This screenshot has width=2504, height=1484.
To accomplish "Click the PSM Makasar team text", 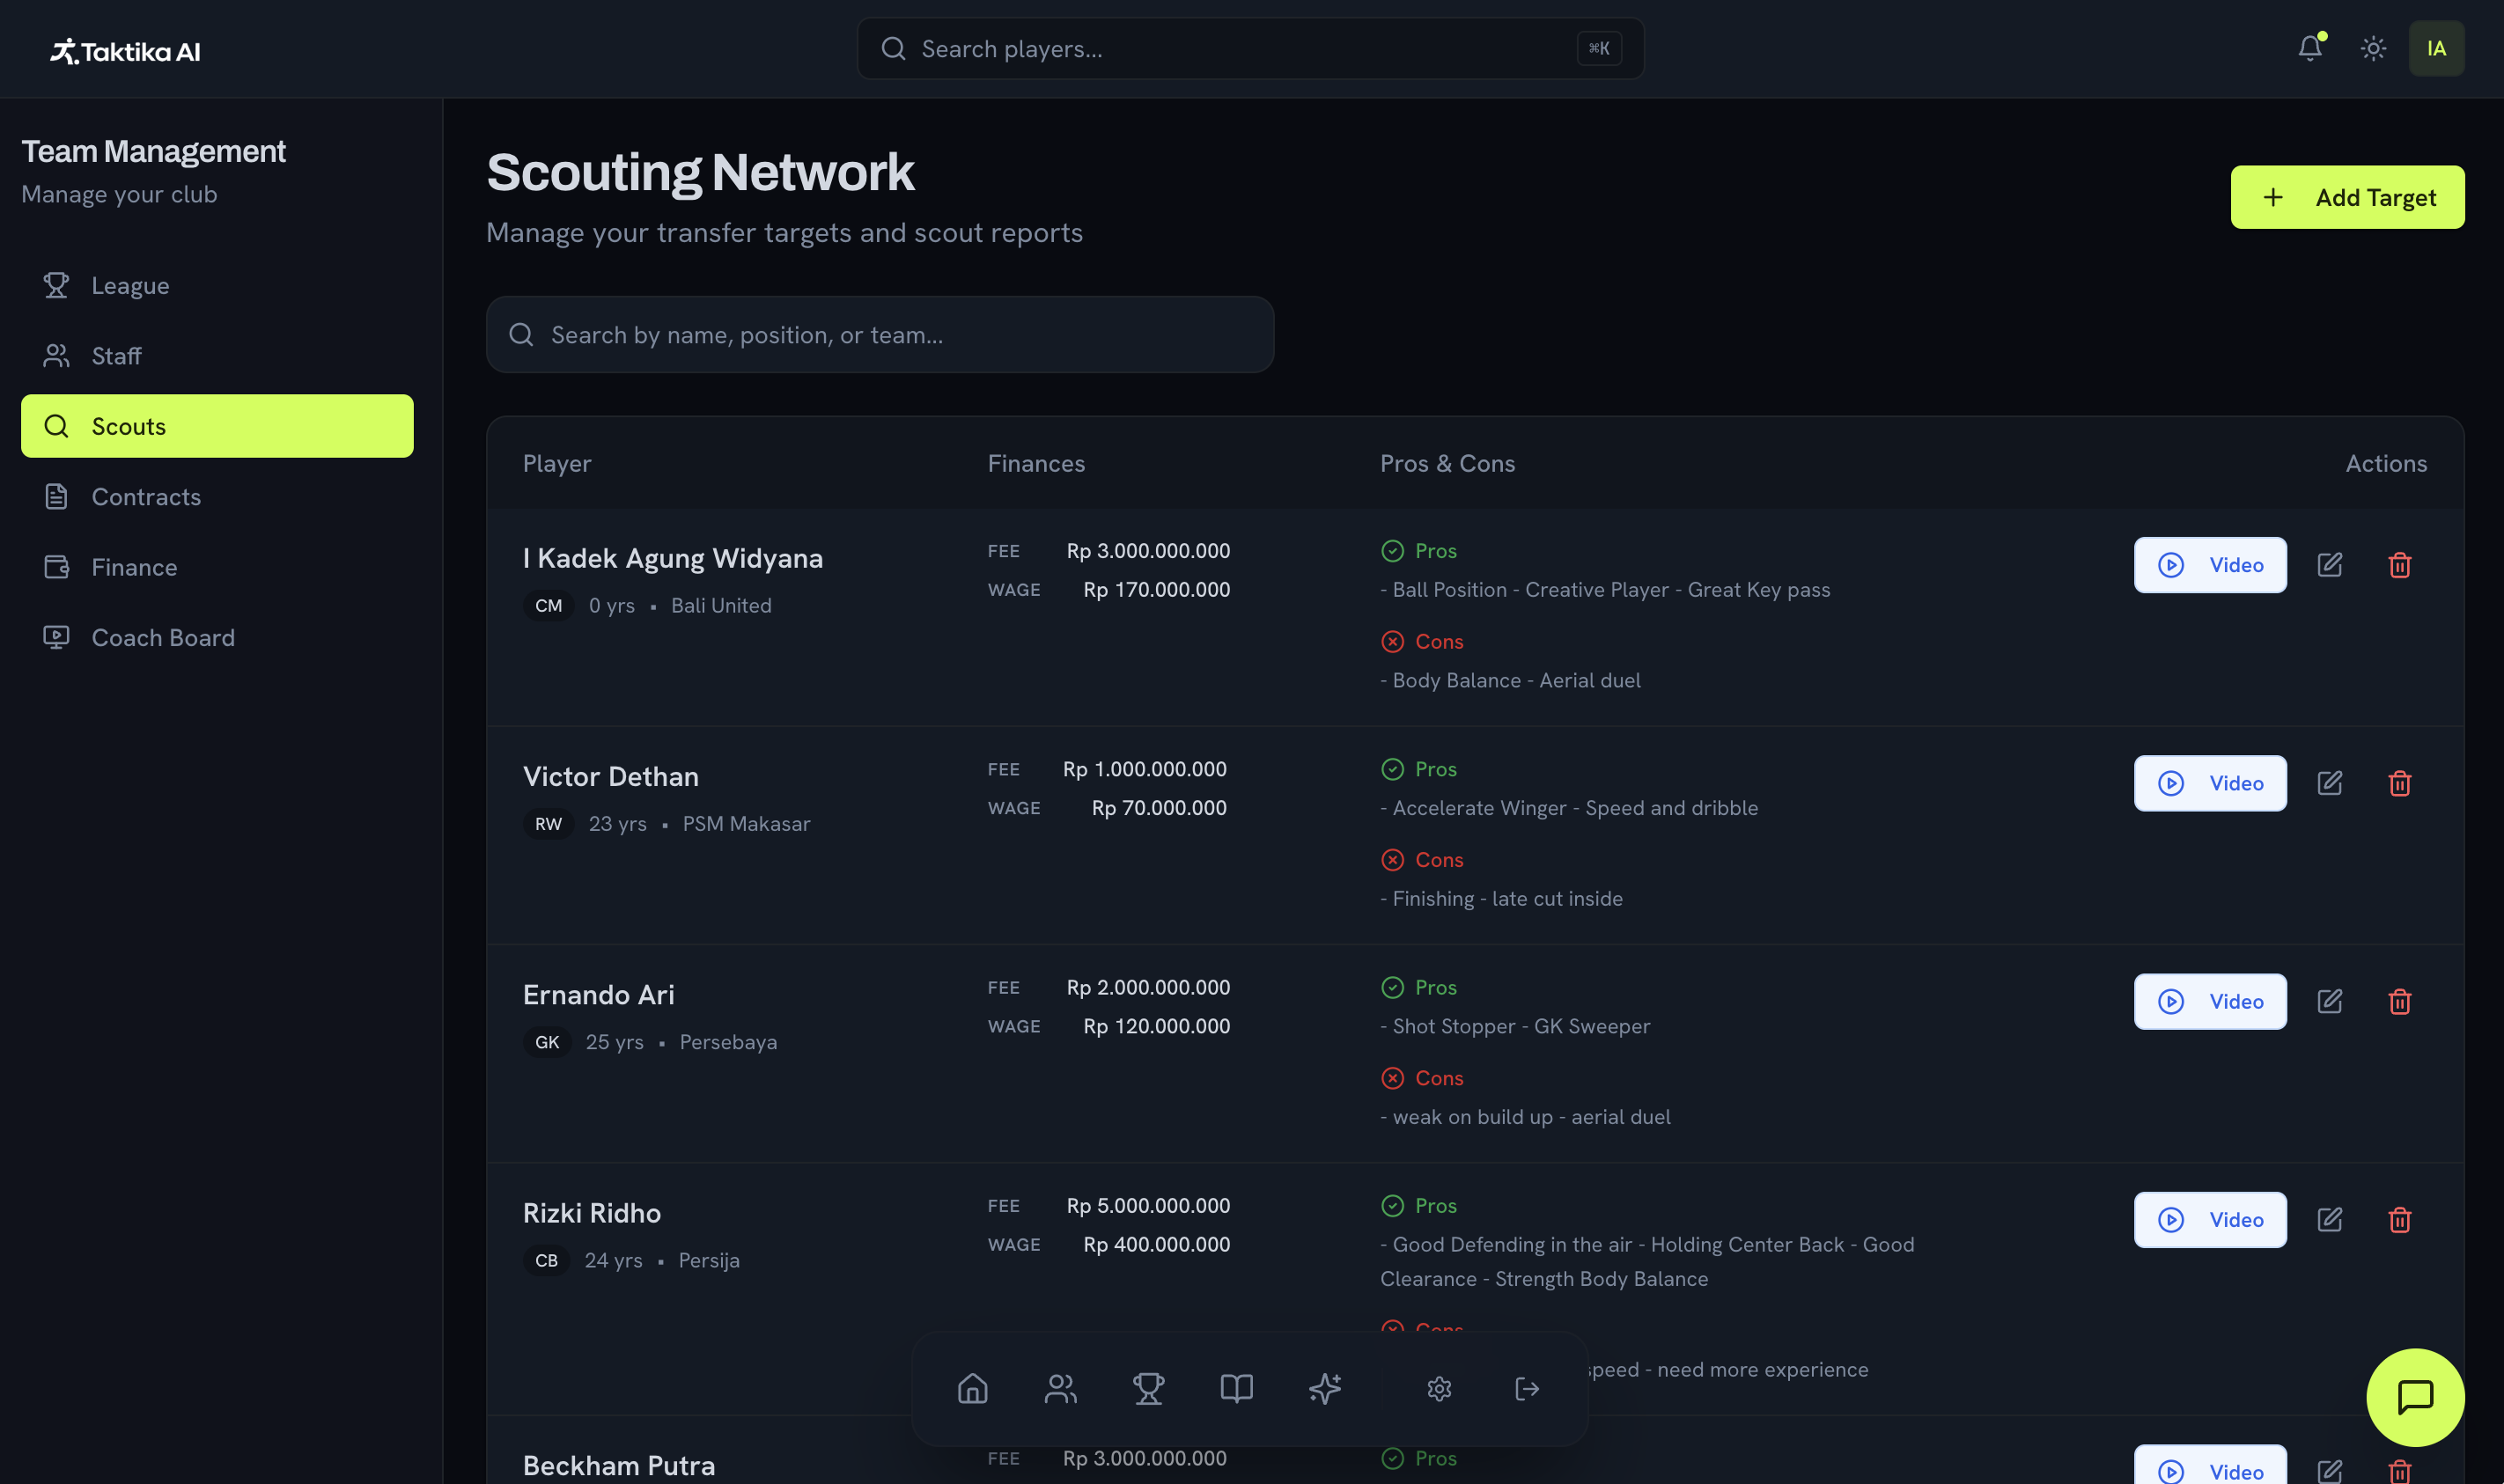I will tap(746, 824).
